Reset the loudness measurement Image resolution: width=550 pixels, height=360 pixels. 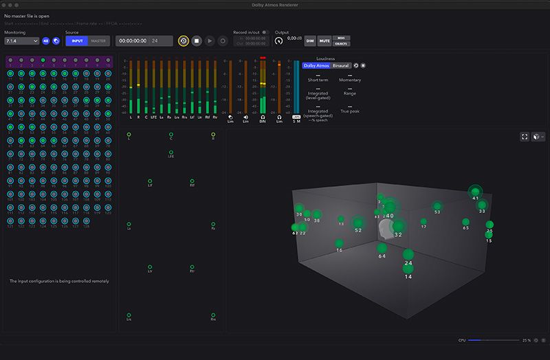[x=355, y=66]
